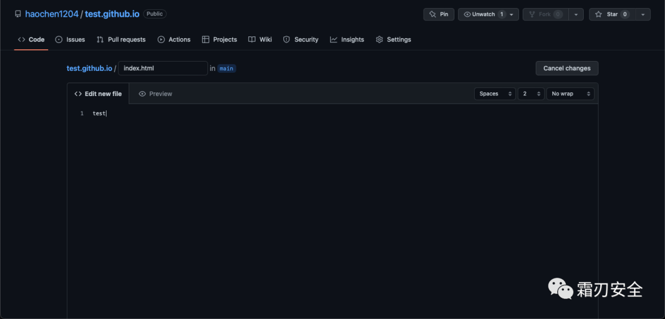Open the Settings tab
This screenshot has width=665, height=319.
pos(393,39)
